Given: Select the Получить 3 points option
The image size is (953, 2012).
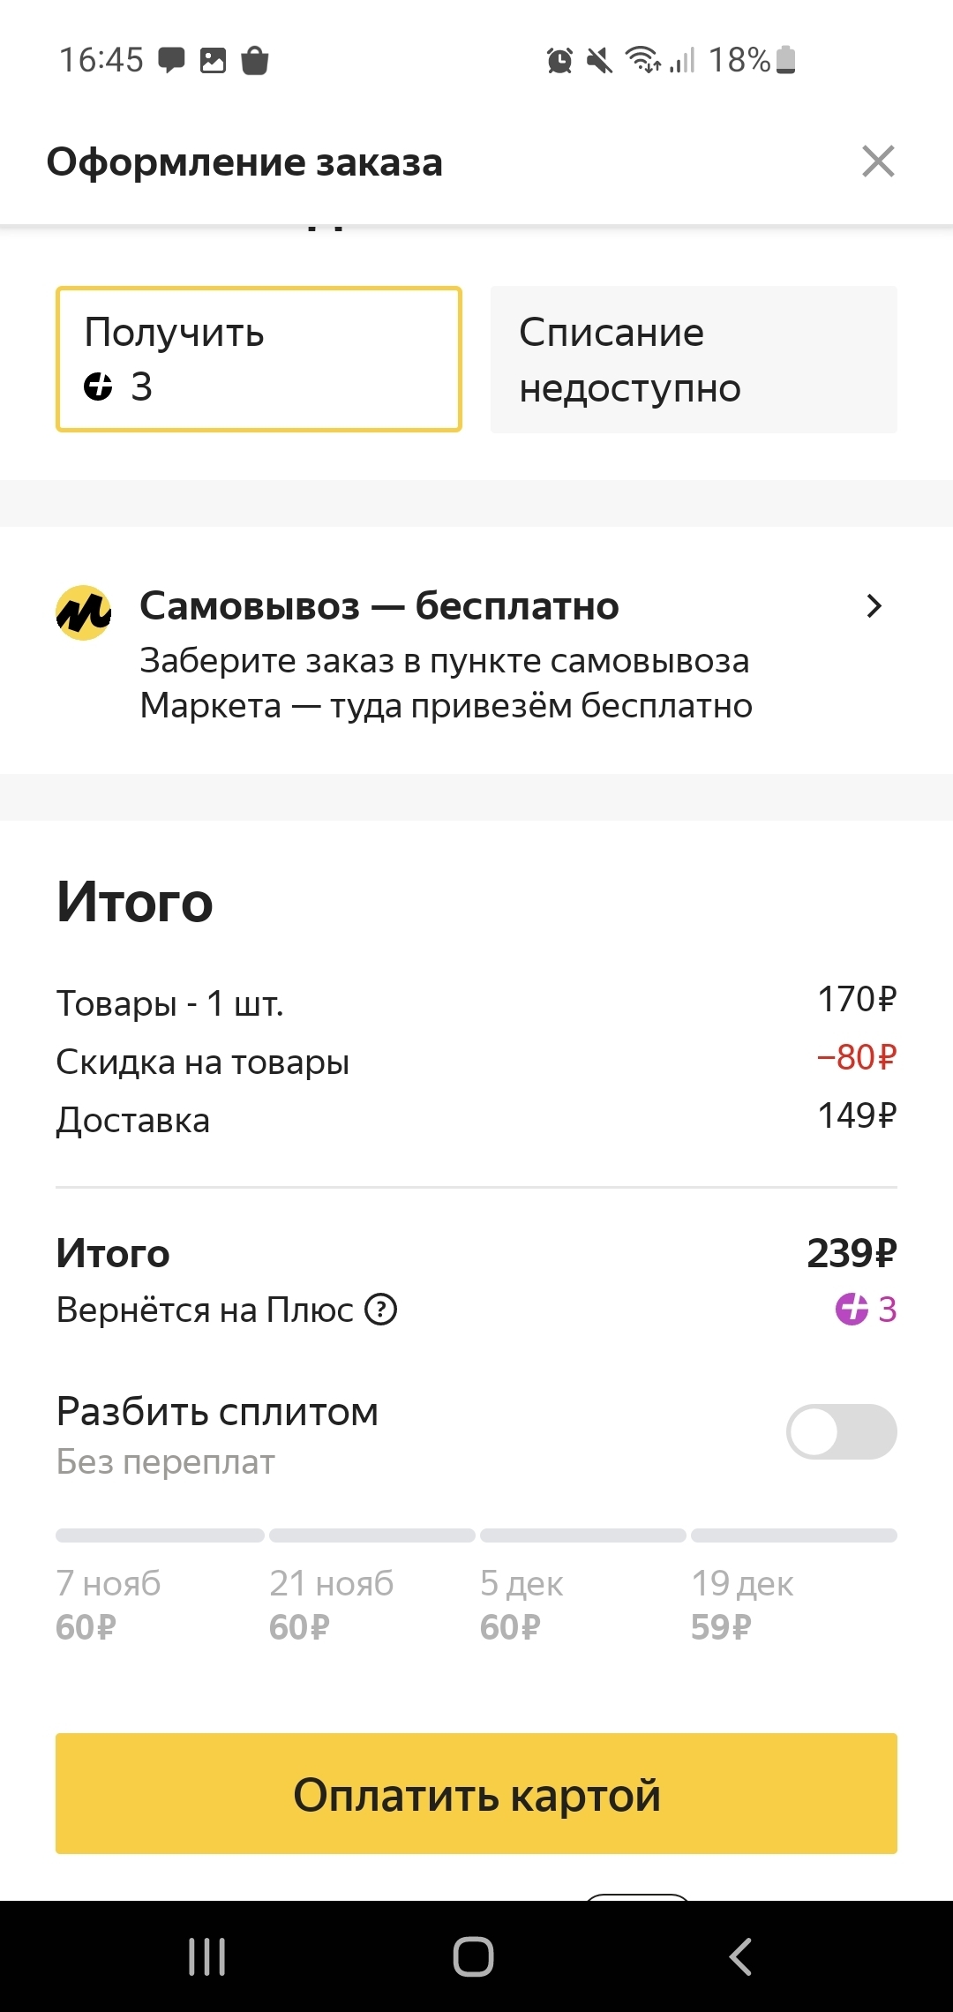Looking at the screenshot, I should 259,359.
